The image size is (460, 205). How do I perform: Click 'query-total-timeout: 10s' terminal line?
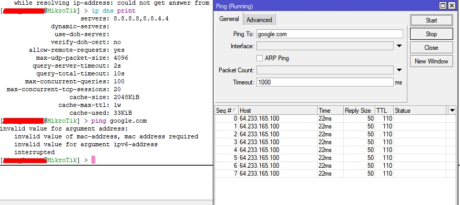[x=80, y=74]
